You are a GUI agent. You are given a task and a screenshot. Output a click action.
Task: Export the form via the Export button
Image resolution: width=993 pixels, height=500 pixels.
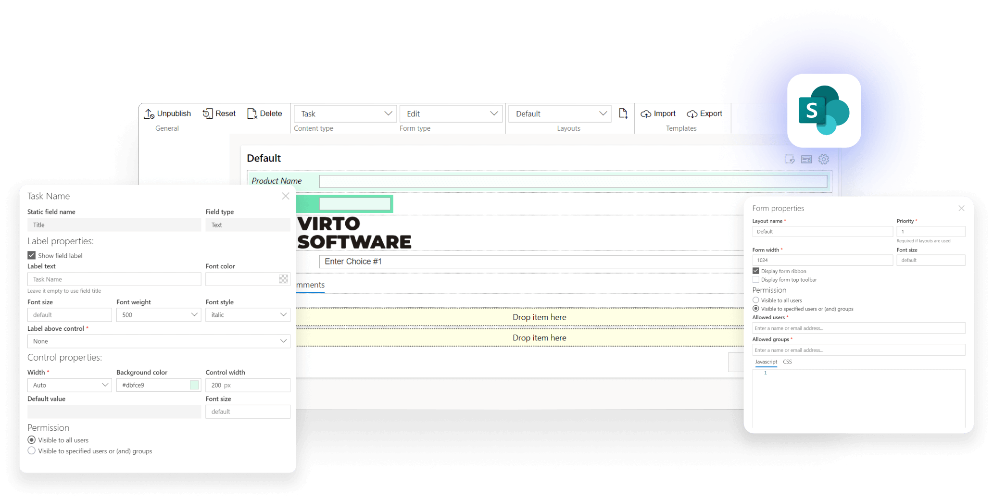click(x=704, y=113)
